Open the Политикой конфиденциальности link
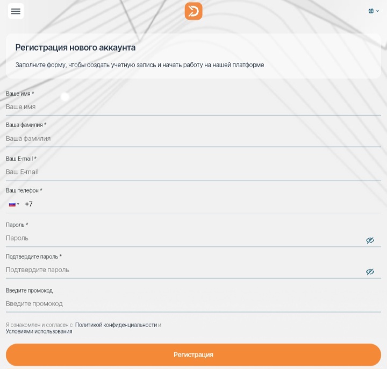 [x=116, y=325]
